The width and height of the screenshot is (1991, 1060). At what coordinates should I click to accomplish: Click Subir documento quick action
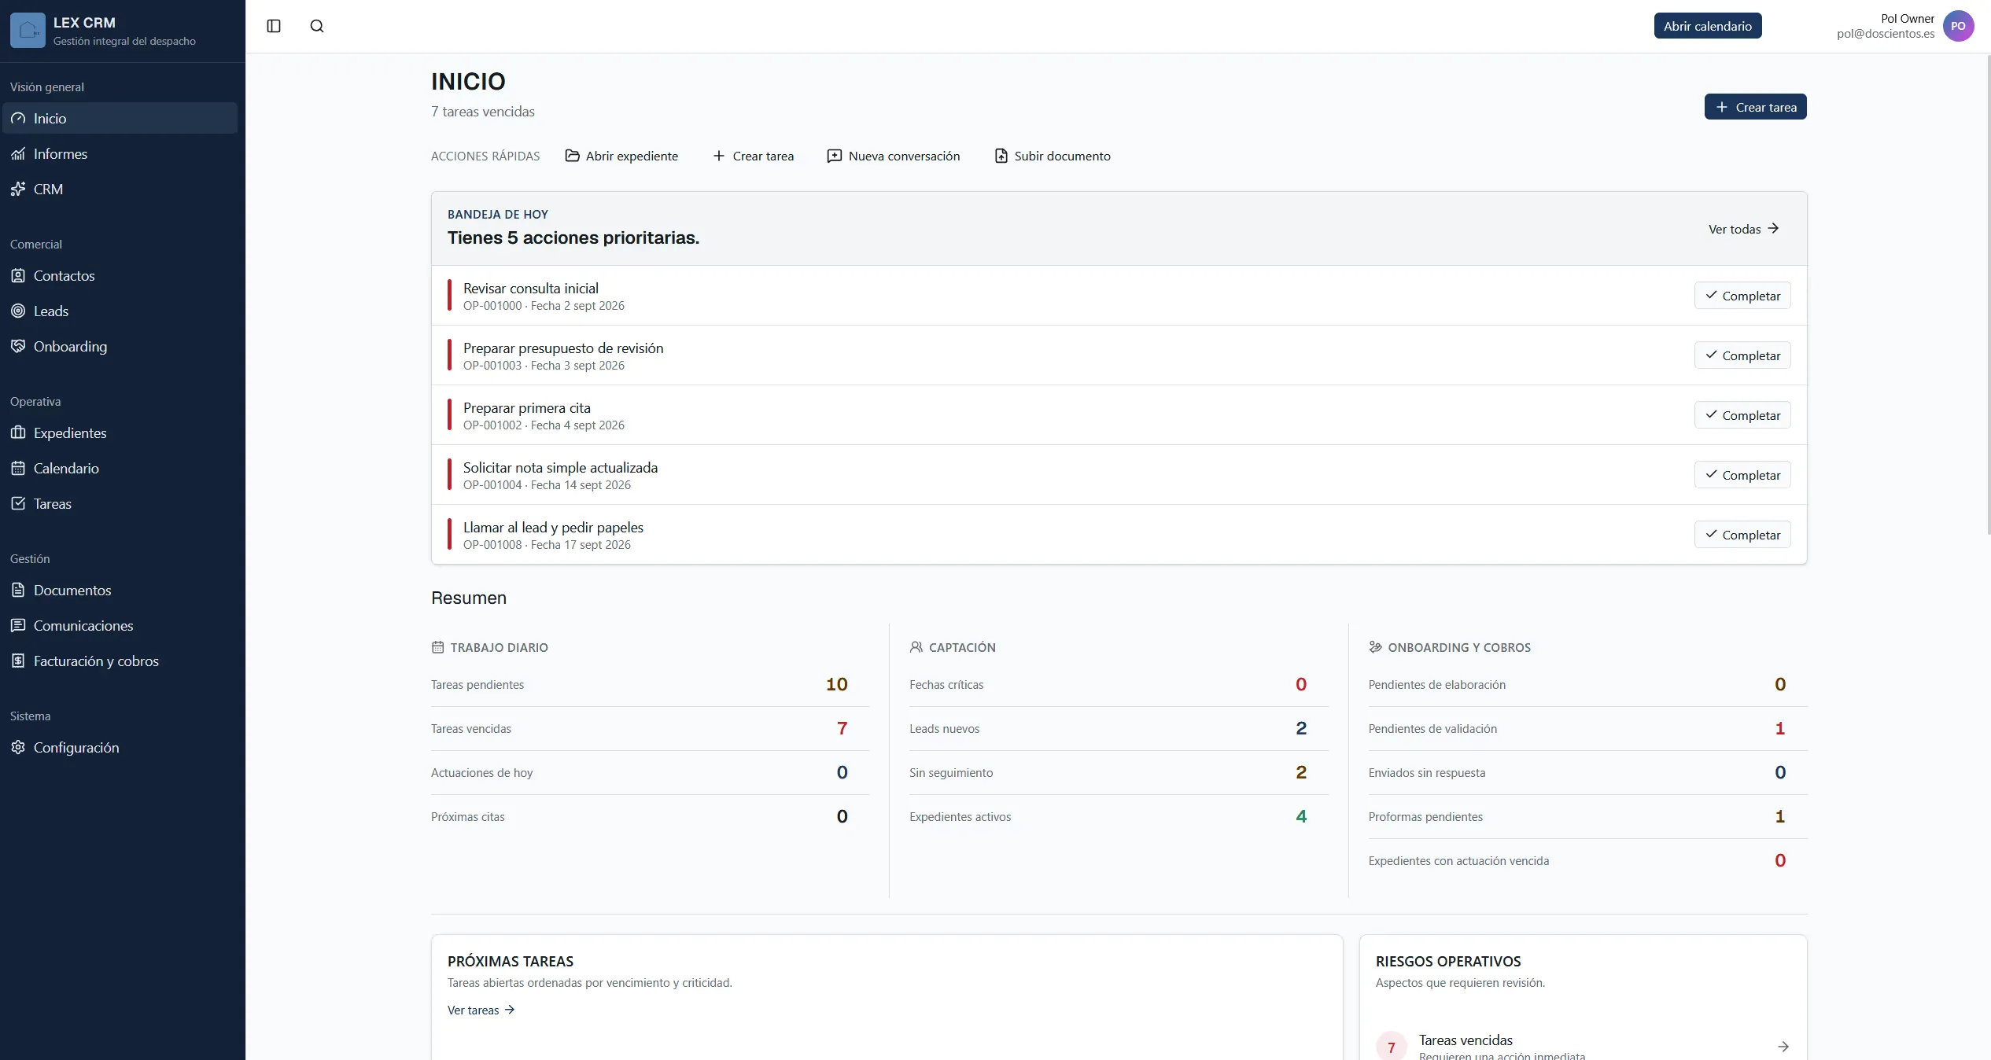[1053, 156]
